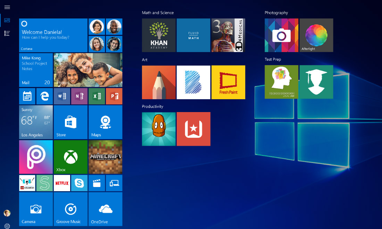
Task: Start a Skype call
Action: 79,183
